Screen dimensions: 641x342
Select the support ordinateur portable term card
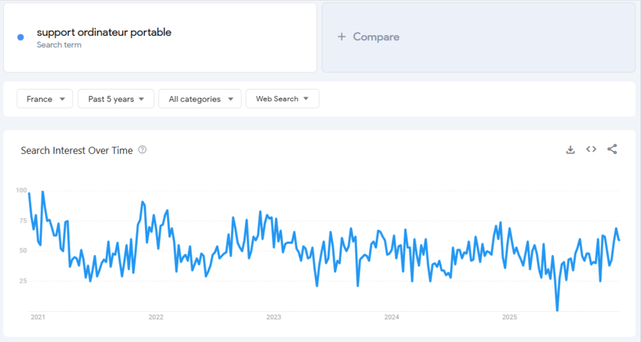(x=160, y=37)
